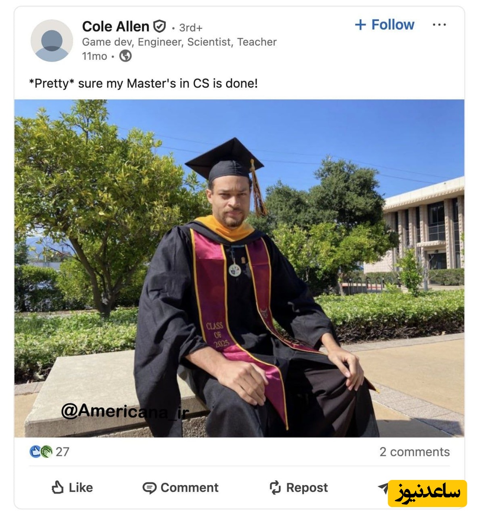Click the globe public visibility icon
Screen dimensions: 477x517
click(125, 56)
